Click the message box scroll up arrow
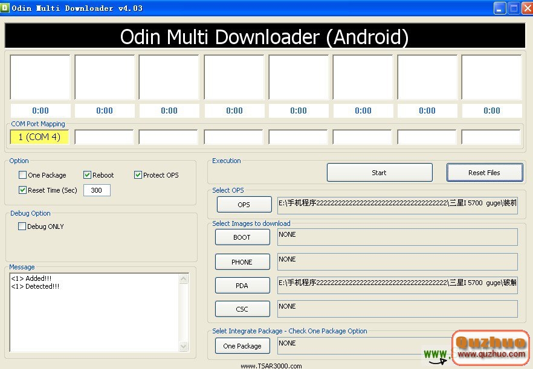Image resolution: width=533 pixels, height=369 pixels. [x=184, y=279]
